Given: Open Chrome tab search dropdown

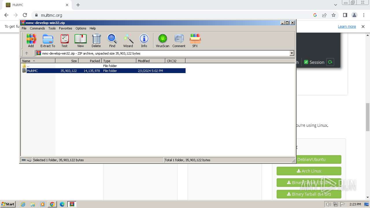Looking at the screenshot, I should 335,5.
